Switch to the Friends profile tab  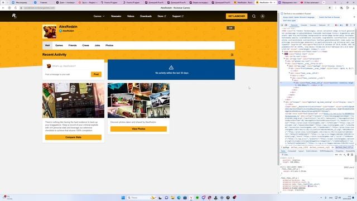[73, 45]
